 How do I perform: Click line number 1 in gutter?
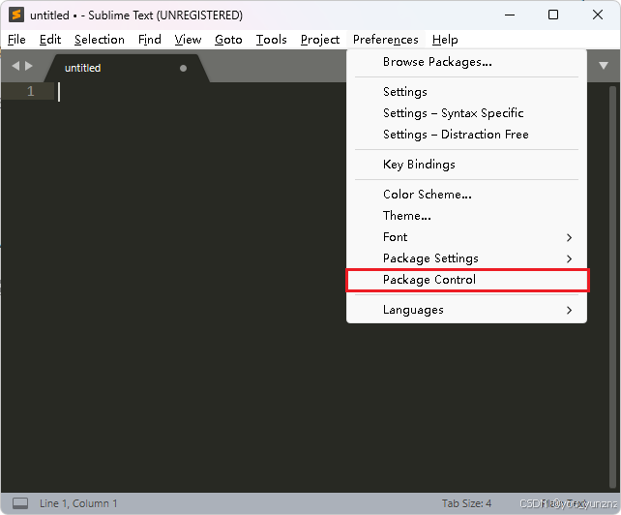pos(31,92)
